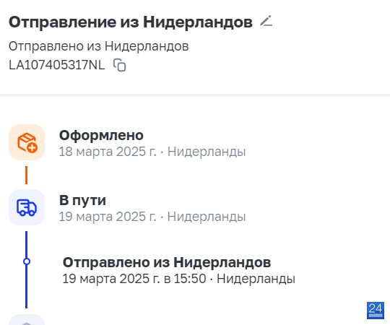Screen dimensions: 390x325
Task: Click the blue 24 badge icon
Action: [376, 311]
